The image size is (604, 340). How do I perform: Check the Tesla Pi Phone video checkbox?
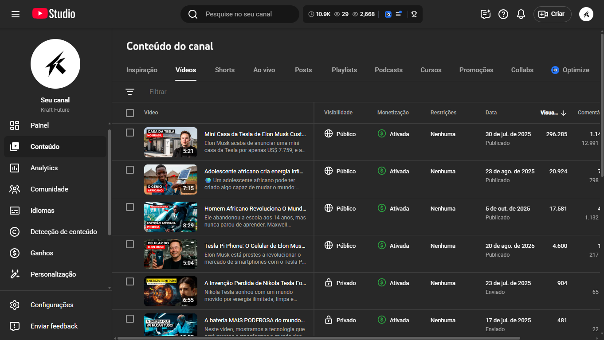130,244
